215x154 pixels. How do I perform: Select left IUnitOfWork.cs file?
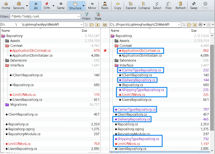24,95
